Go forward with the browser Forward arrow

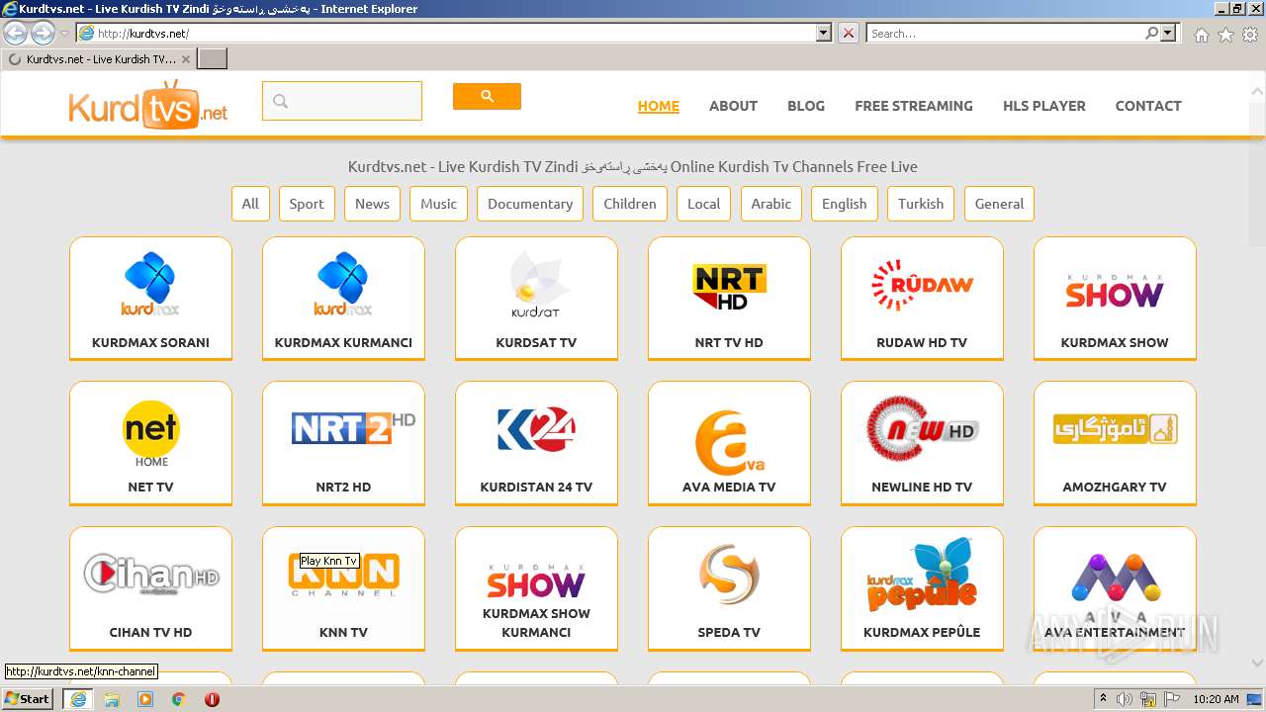click(x=43, y=33)
